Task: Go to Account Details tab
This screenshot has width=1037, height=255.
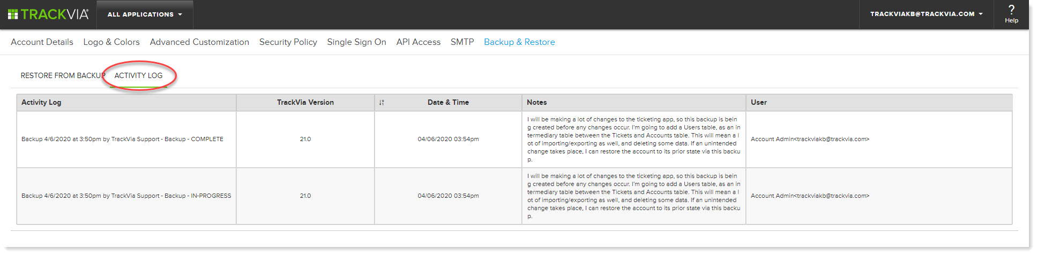Action: pyautogui.click(x=42, y=42)
